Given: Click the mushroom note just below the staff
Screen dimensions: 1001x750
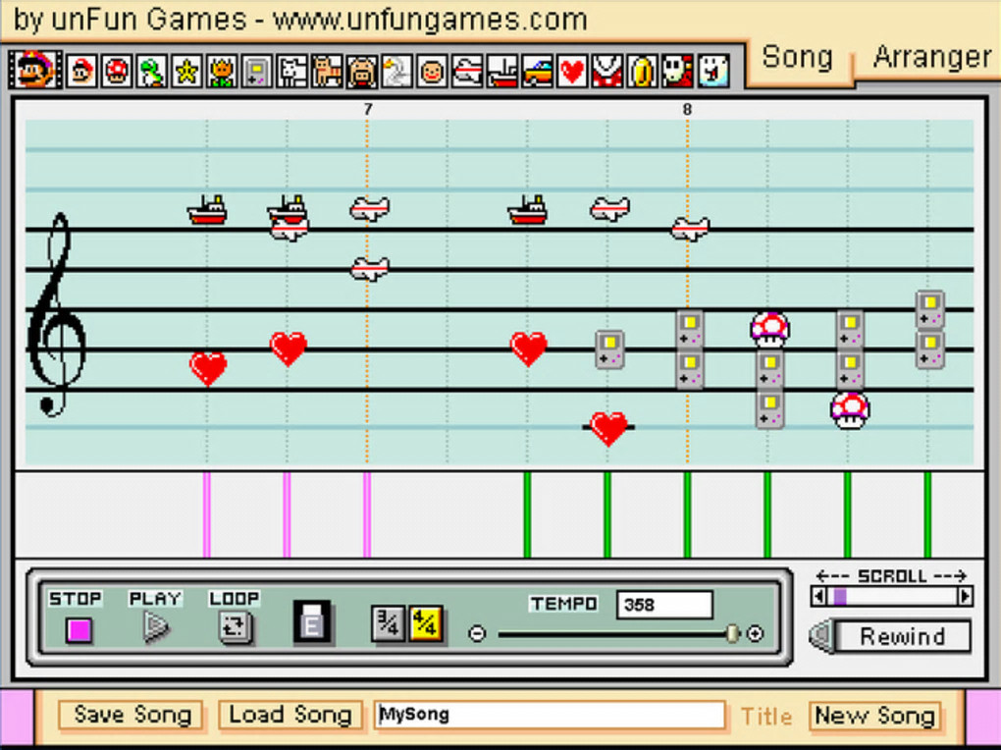Looking at the screenshot, I should [850, 410].
